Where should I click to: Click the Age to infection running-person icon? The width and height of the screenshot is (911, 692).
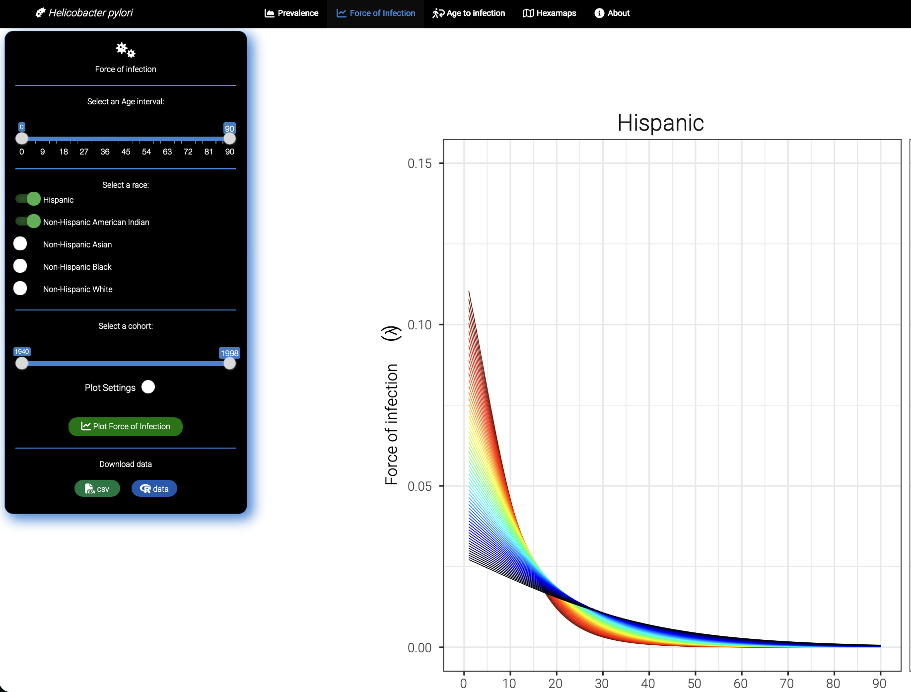(438, 13)
